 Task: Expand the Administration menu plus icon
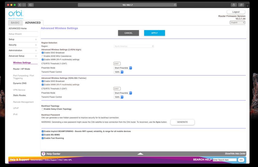(x=36, y=51)
